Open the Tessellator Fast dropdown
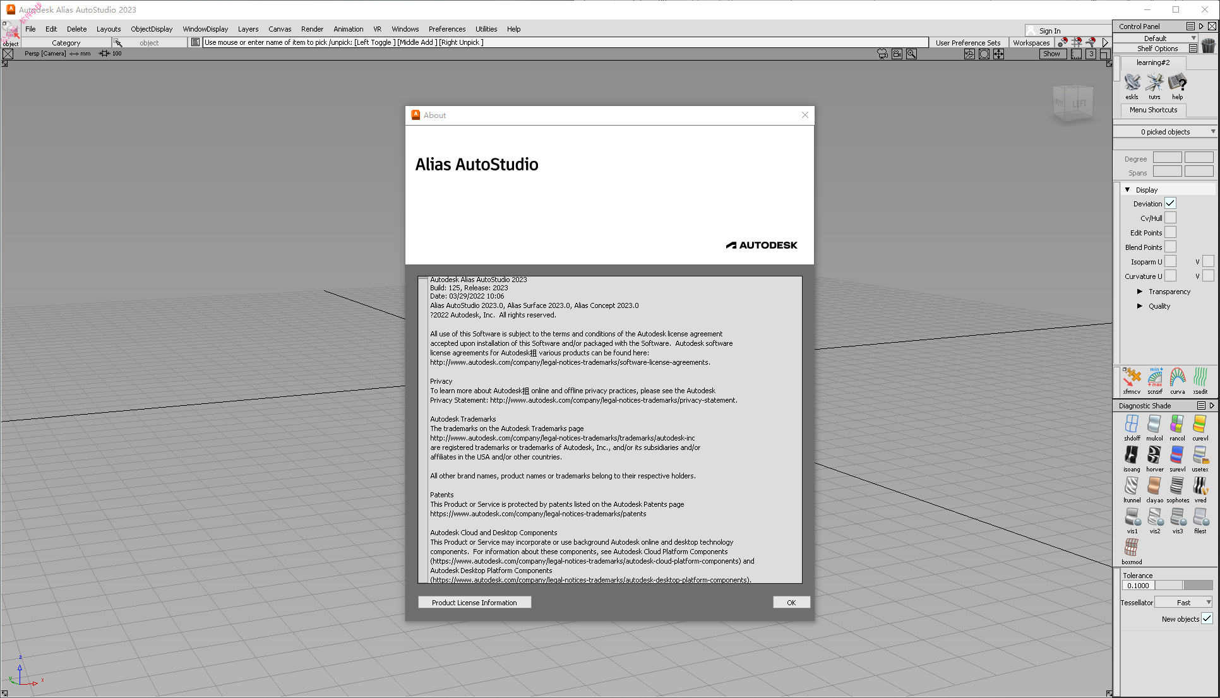This screenshot has width=1220, height=698. coord(1183,602)
